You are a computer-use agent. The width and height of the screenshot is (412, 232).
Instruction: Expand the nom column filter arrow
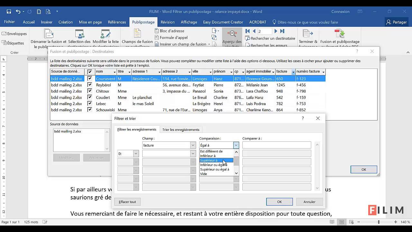pyautogui.click(x=114, y=72)
